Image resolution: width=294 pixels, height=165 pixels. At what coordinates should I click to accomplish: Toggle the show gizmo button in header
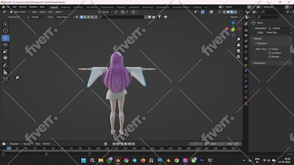[x=203, y=12]
